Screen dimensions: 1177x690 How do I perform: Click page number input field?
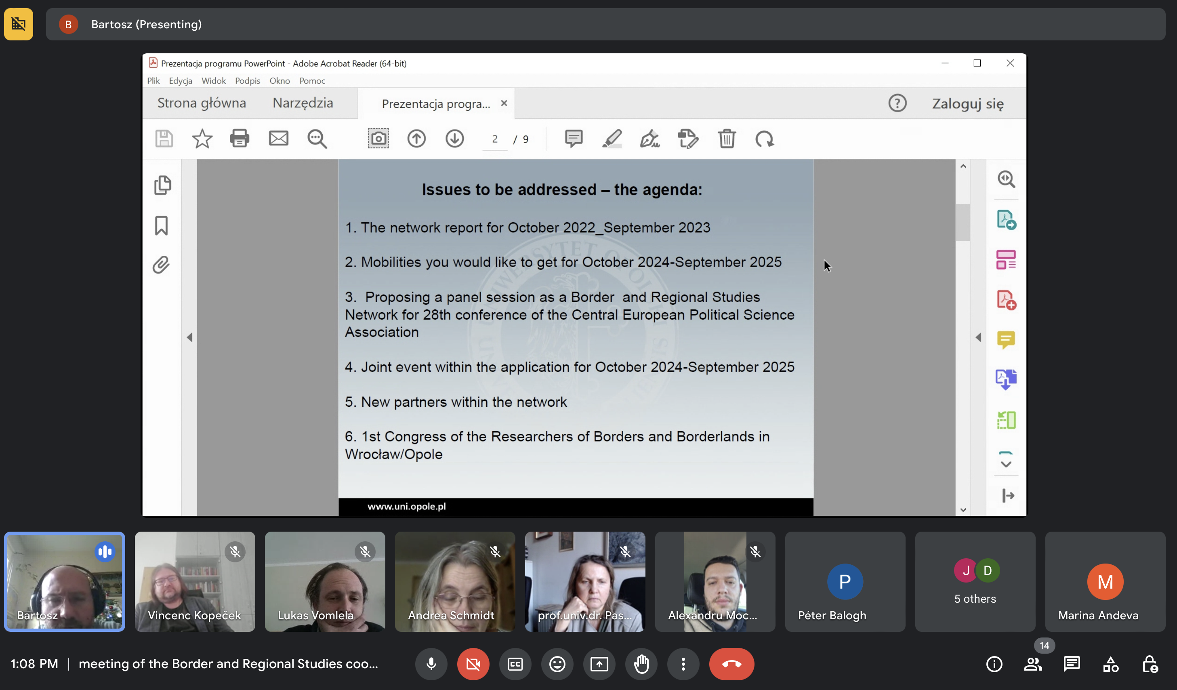(x=495, y=139)
